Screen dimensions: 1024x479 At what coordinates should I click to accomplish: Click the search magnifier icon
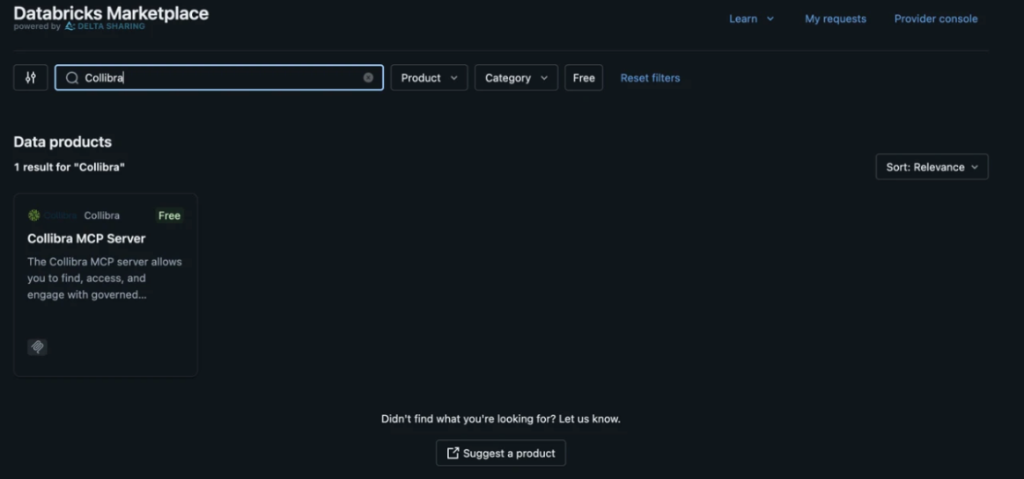pyautogui.click(x=72, y=77)
